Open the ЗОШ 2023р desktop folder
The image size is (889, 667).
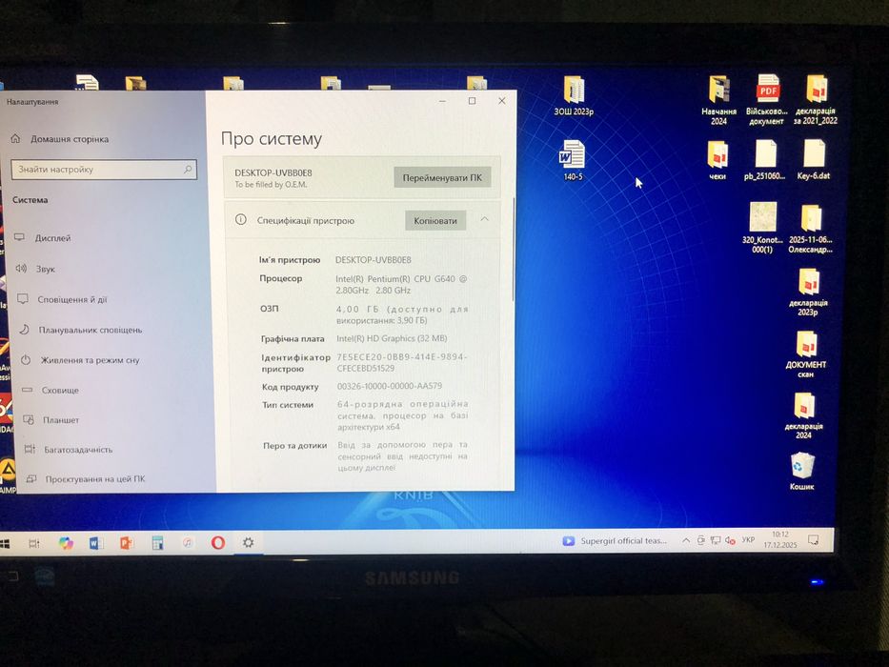click(574, 95)
